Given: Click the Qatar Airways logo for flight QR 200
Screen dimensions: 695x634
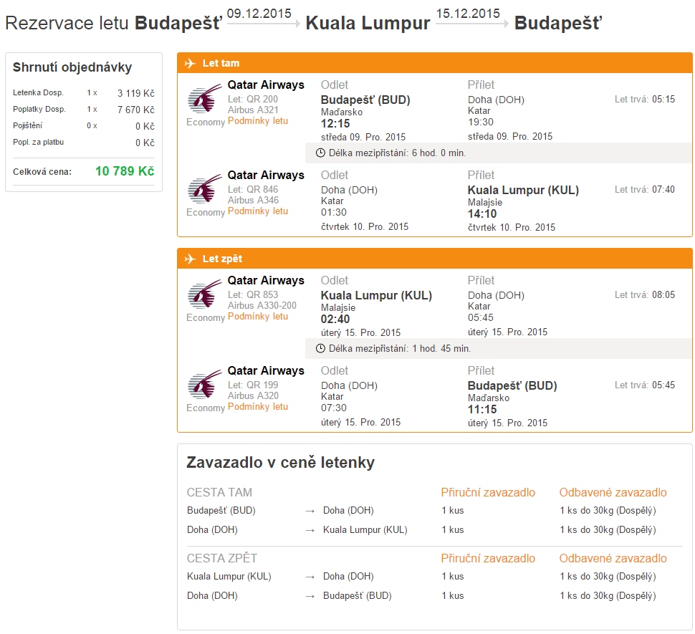Looking at the screenshot, I should [x=204, y=98].
